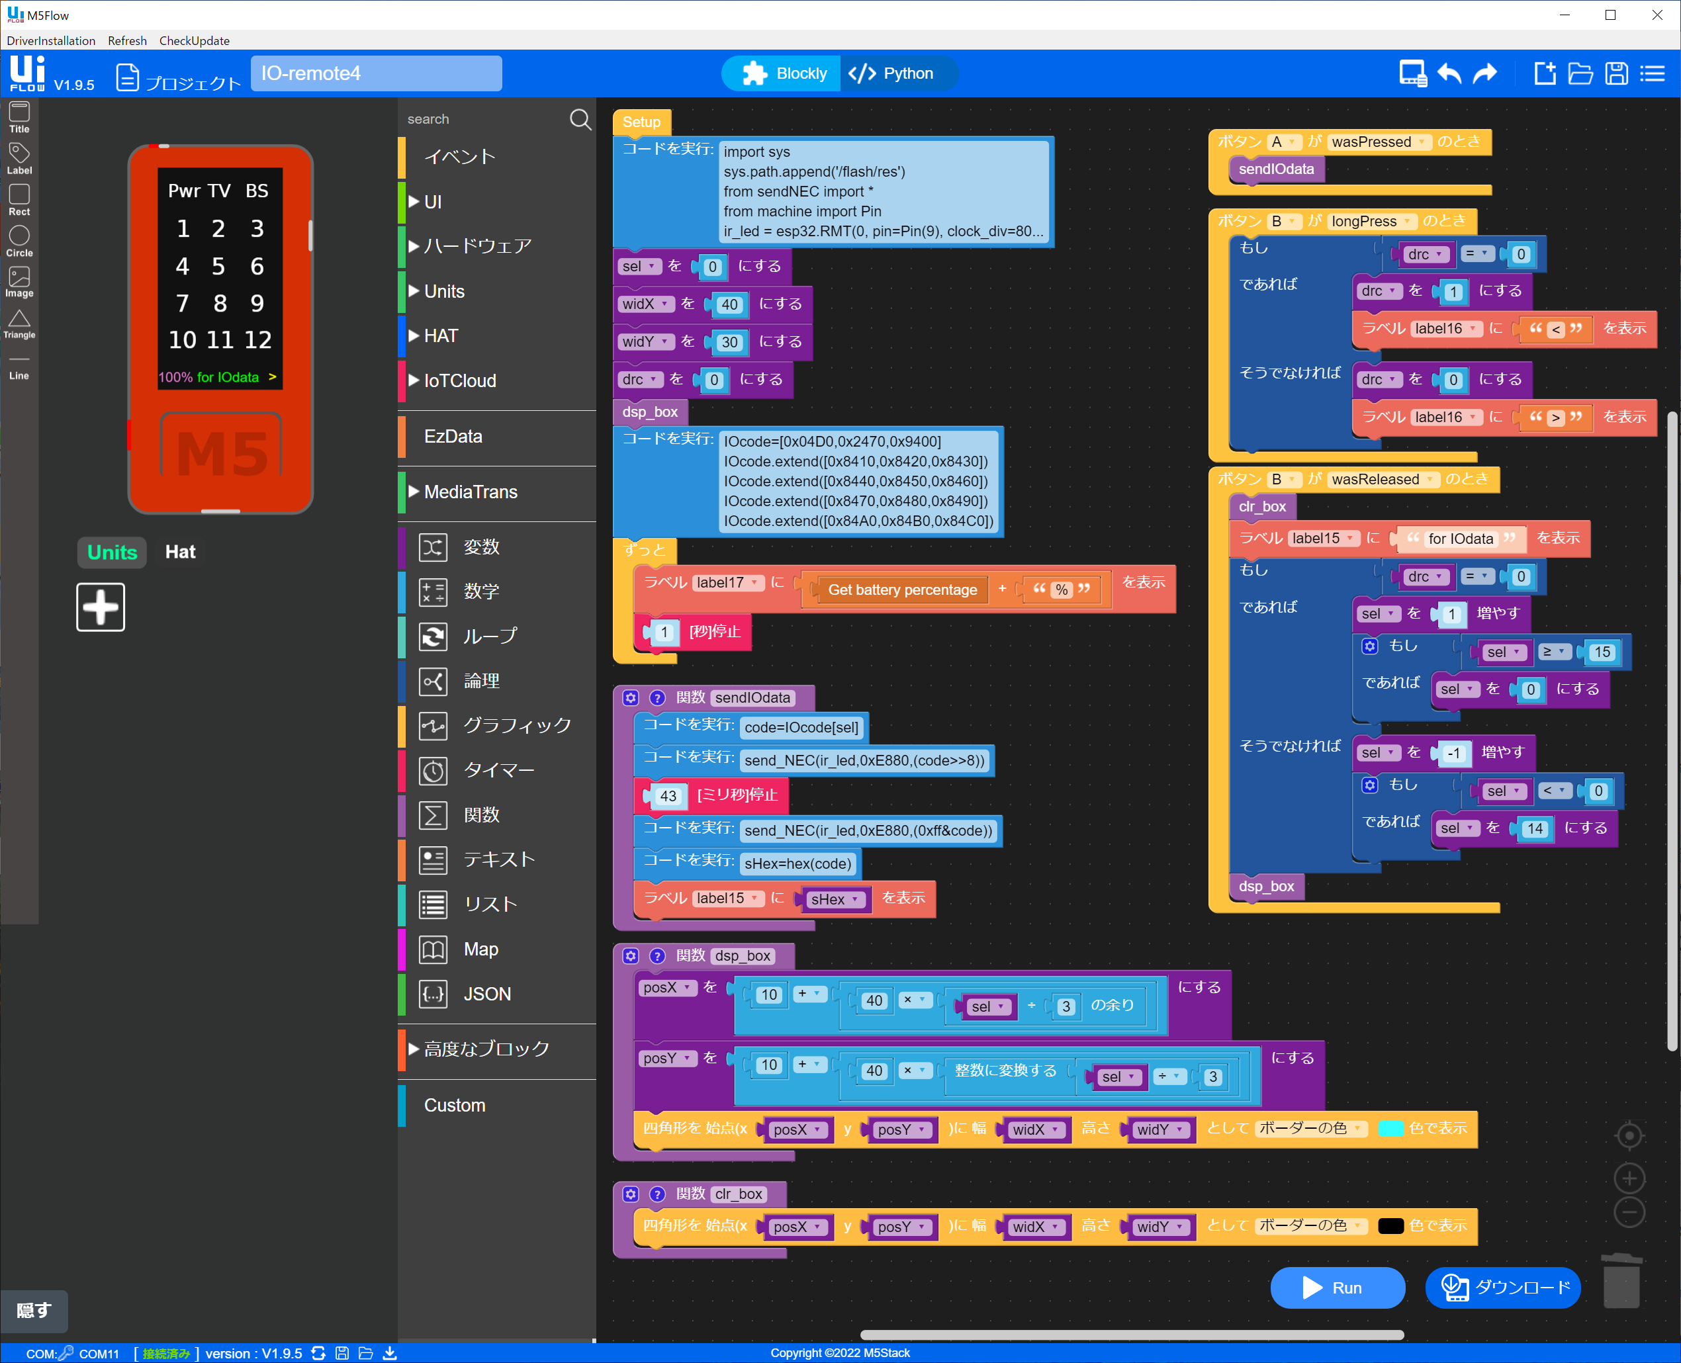Open the DriverInstallation menu

tap(51, 41)
